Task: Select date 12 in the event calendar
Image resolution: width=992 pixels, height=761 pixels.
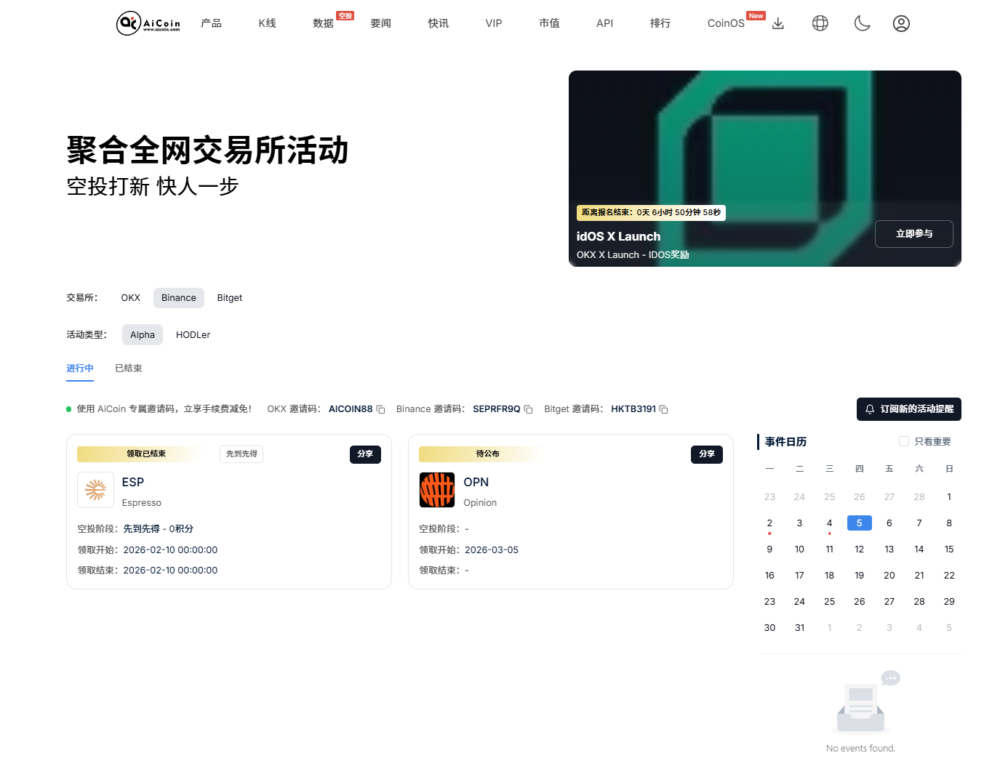Action: 859,549
